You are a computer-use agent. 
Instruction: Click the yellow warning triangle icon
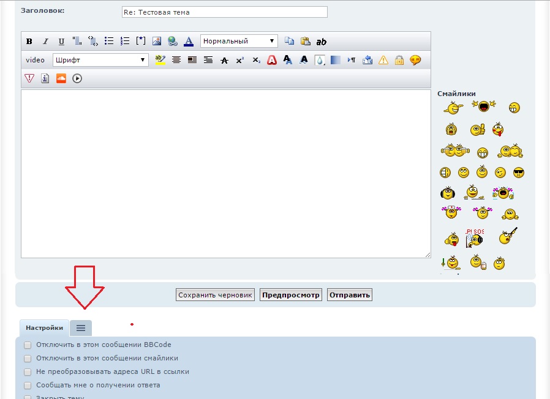[383, 60]
